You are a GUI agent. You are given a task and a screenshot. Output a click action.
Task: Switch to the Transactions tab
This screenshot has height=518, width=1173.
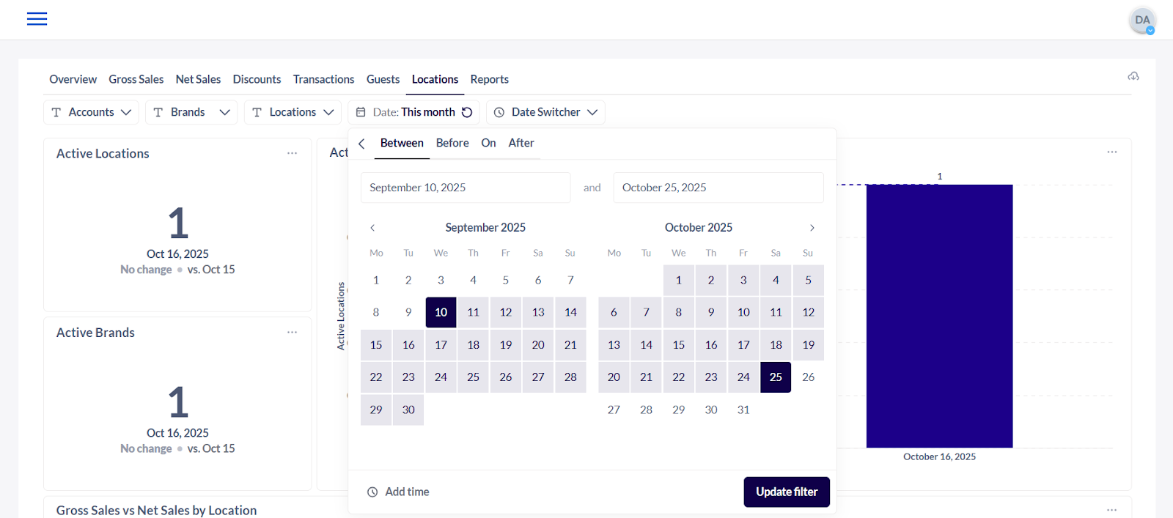pos(323,79)
